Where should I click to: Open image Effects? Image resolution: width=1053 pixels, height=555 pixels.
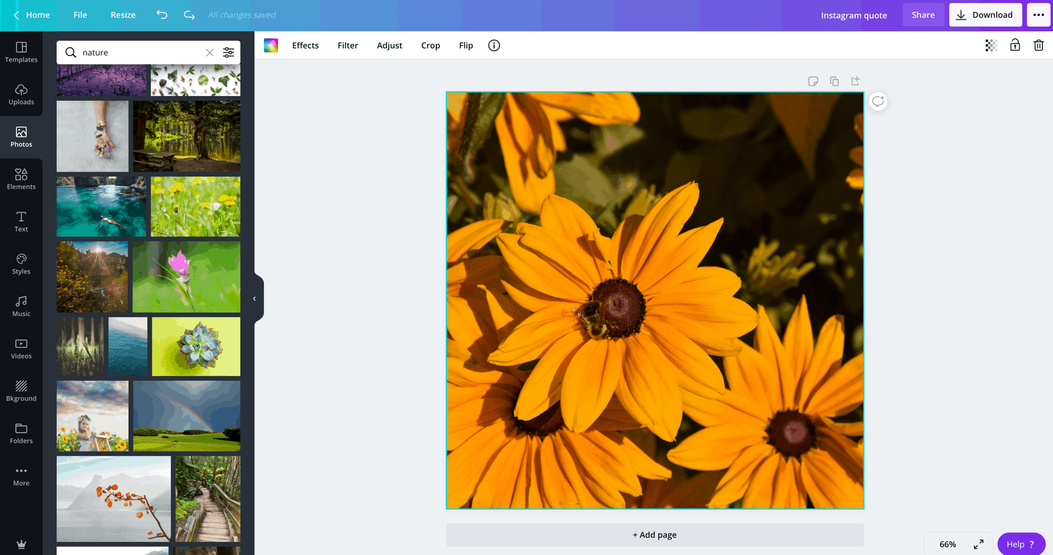point(305,45)
